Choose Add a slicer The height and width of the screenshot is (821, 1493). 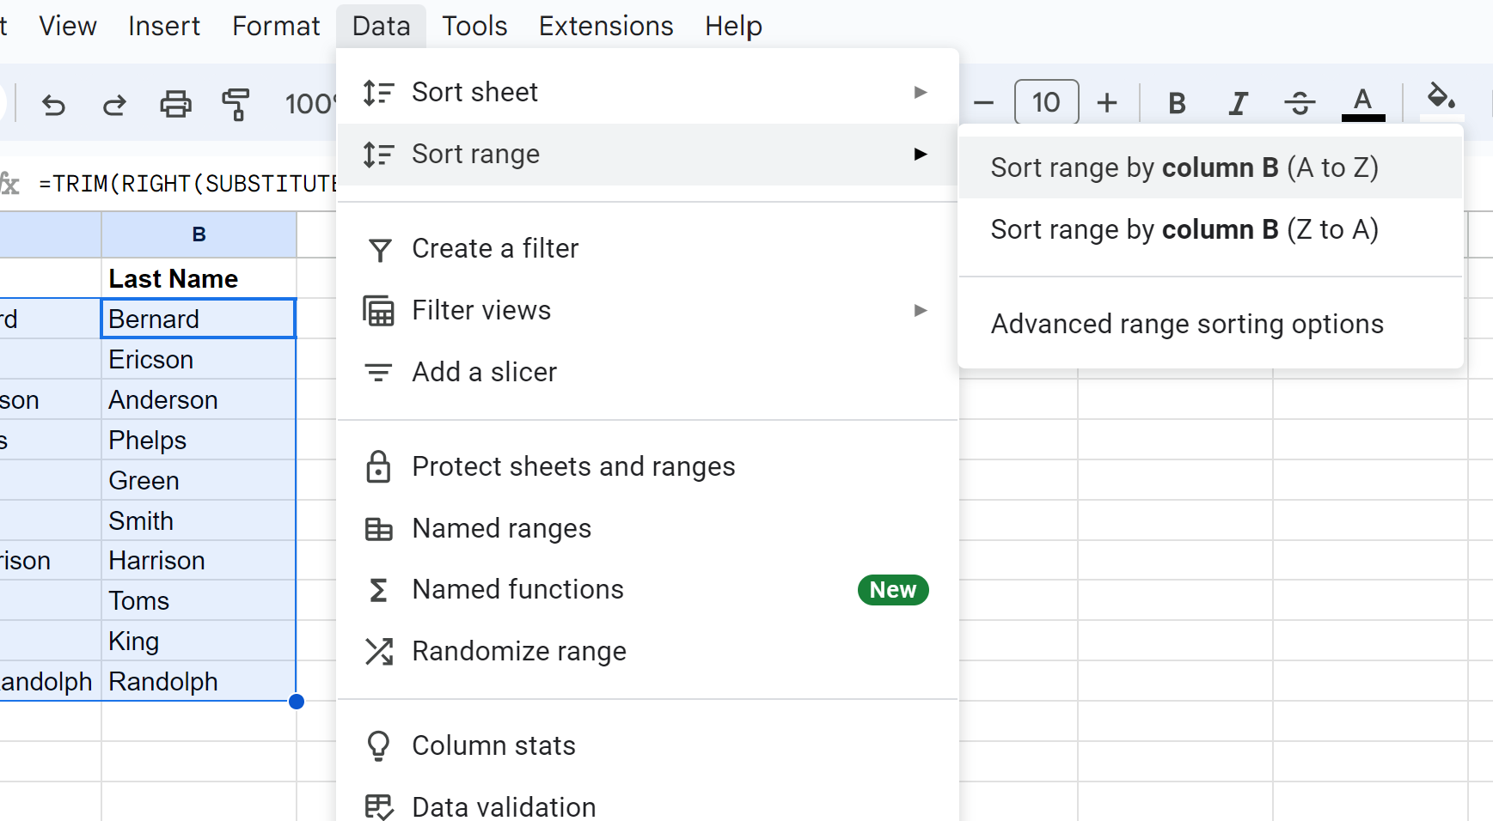click(648, 372)
